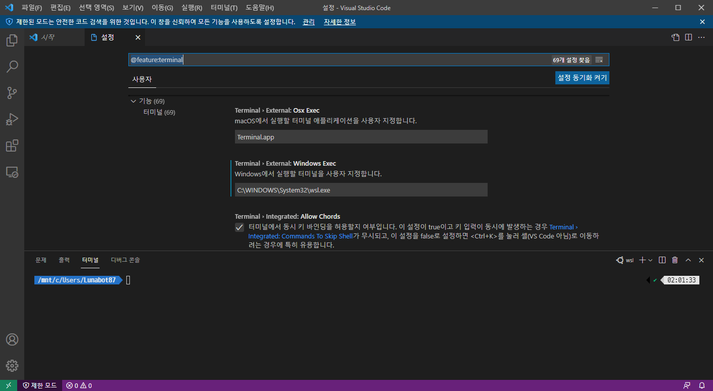
Task: Switch to the 문제 panel tab
Action: 41,260
